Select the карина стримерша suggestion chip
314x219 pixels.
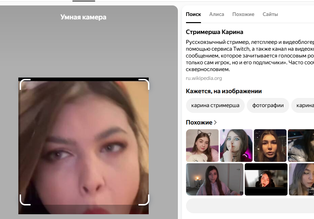(215, 105)
